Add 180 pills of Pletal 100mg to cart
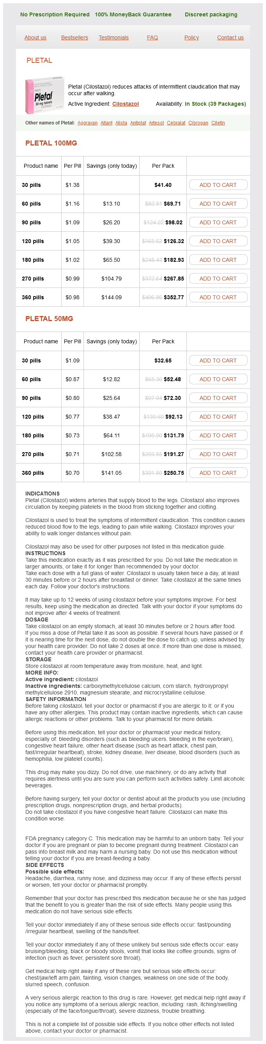 click(218, 260)
